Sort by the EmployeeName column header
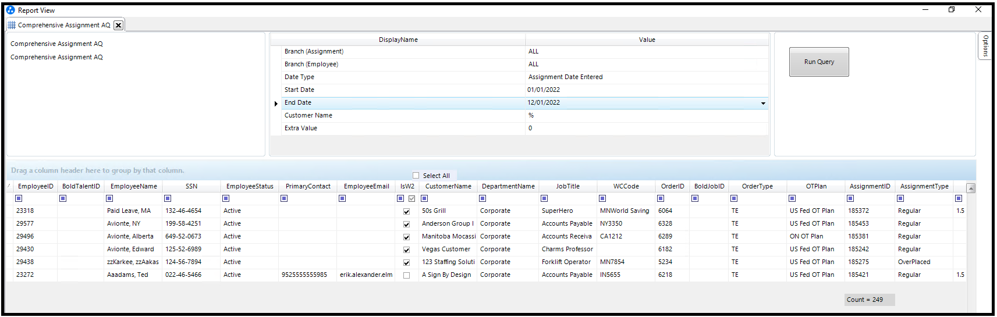This screenshot has height=317, width=997. coord(134,186)
